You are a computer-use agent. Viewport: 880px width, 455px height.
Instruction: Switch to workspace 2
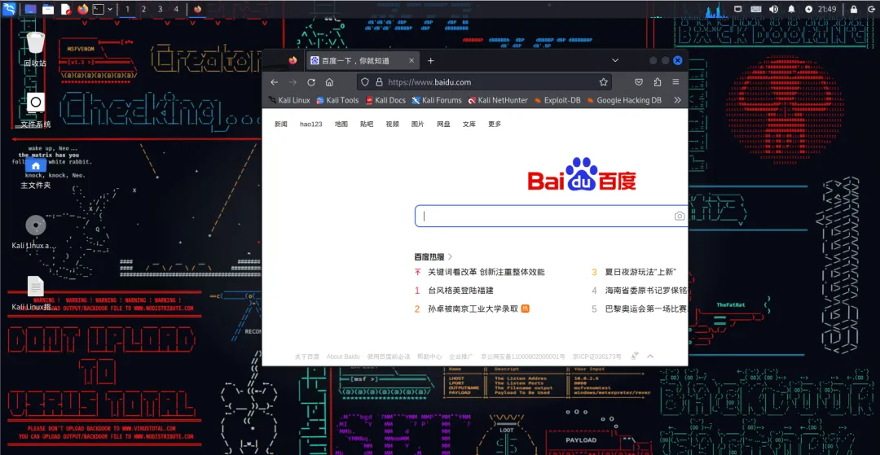(143, 9)
